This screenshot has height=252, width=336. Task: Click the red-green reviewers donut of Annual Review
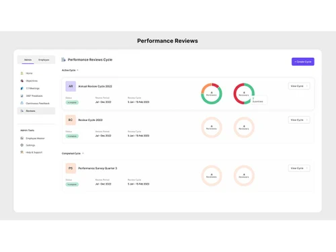(244, 93)
